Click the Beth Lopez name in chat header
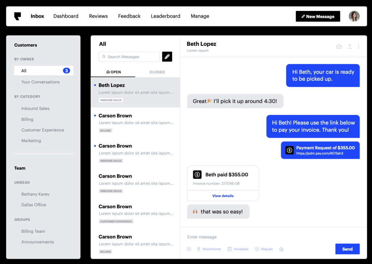This screenshot has width=372, height=264. (201, 44)
